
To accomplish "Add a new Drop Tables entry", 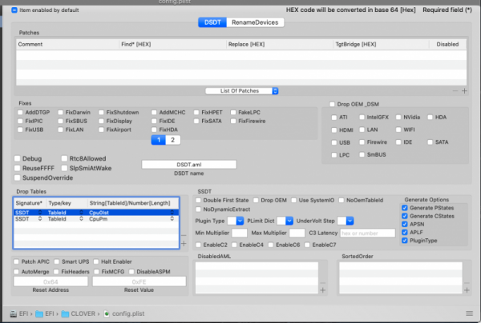I will (x=184, y=242).
